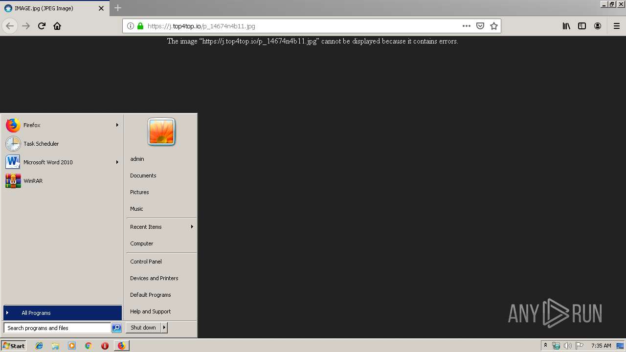Open the volume speaker icon
This screenshot has width=626, height=352.
tap(568, 346)
